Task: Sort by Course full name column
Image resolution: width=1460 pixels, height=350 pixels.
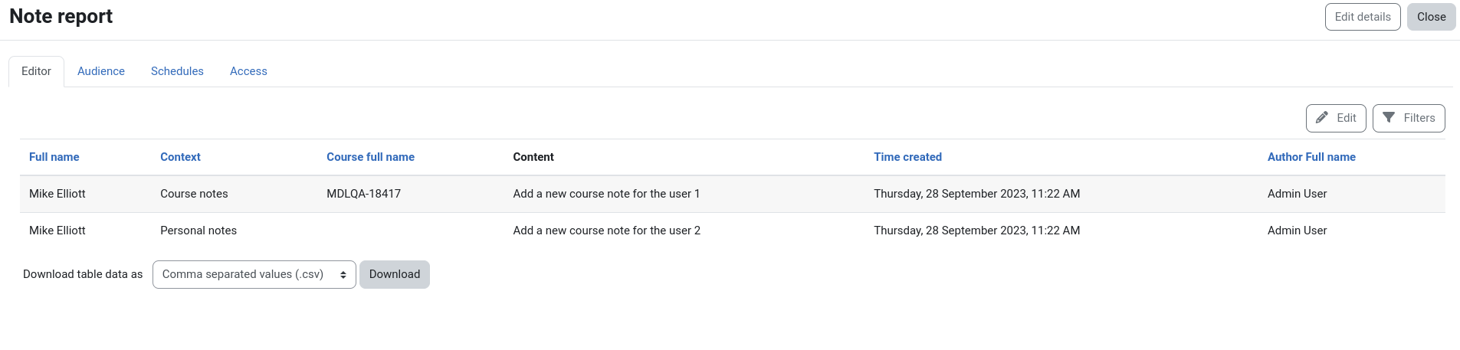Action: 370,157
